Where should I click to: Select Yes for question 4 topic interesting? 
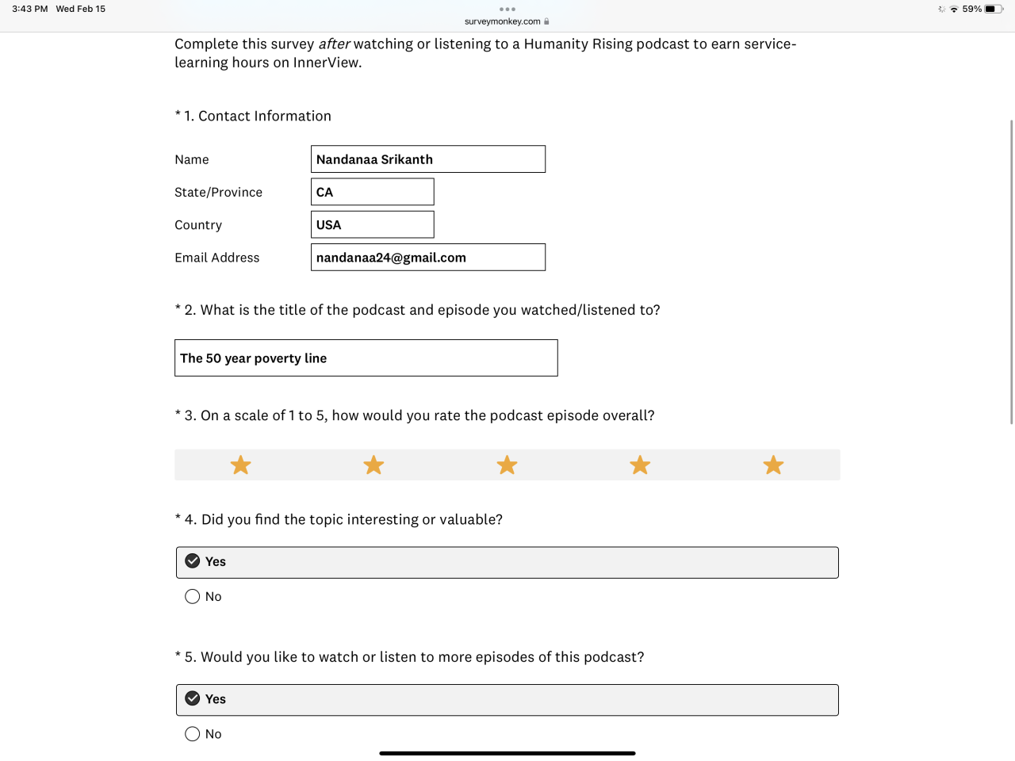coord(193,561)
